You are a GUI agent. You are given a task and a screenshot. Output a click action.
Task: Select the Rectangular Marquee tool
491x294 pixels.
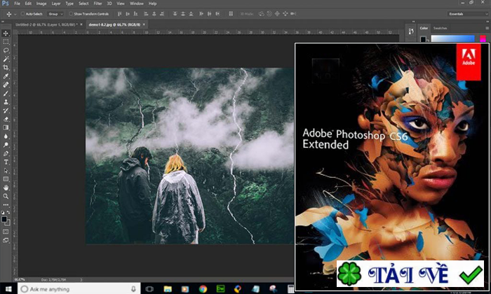(x=6, y=41)
